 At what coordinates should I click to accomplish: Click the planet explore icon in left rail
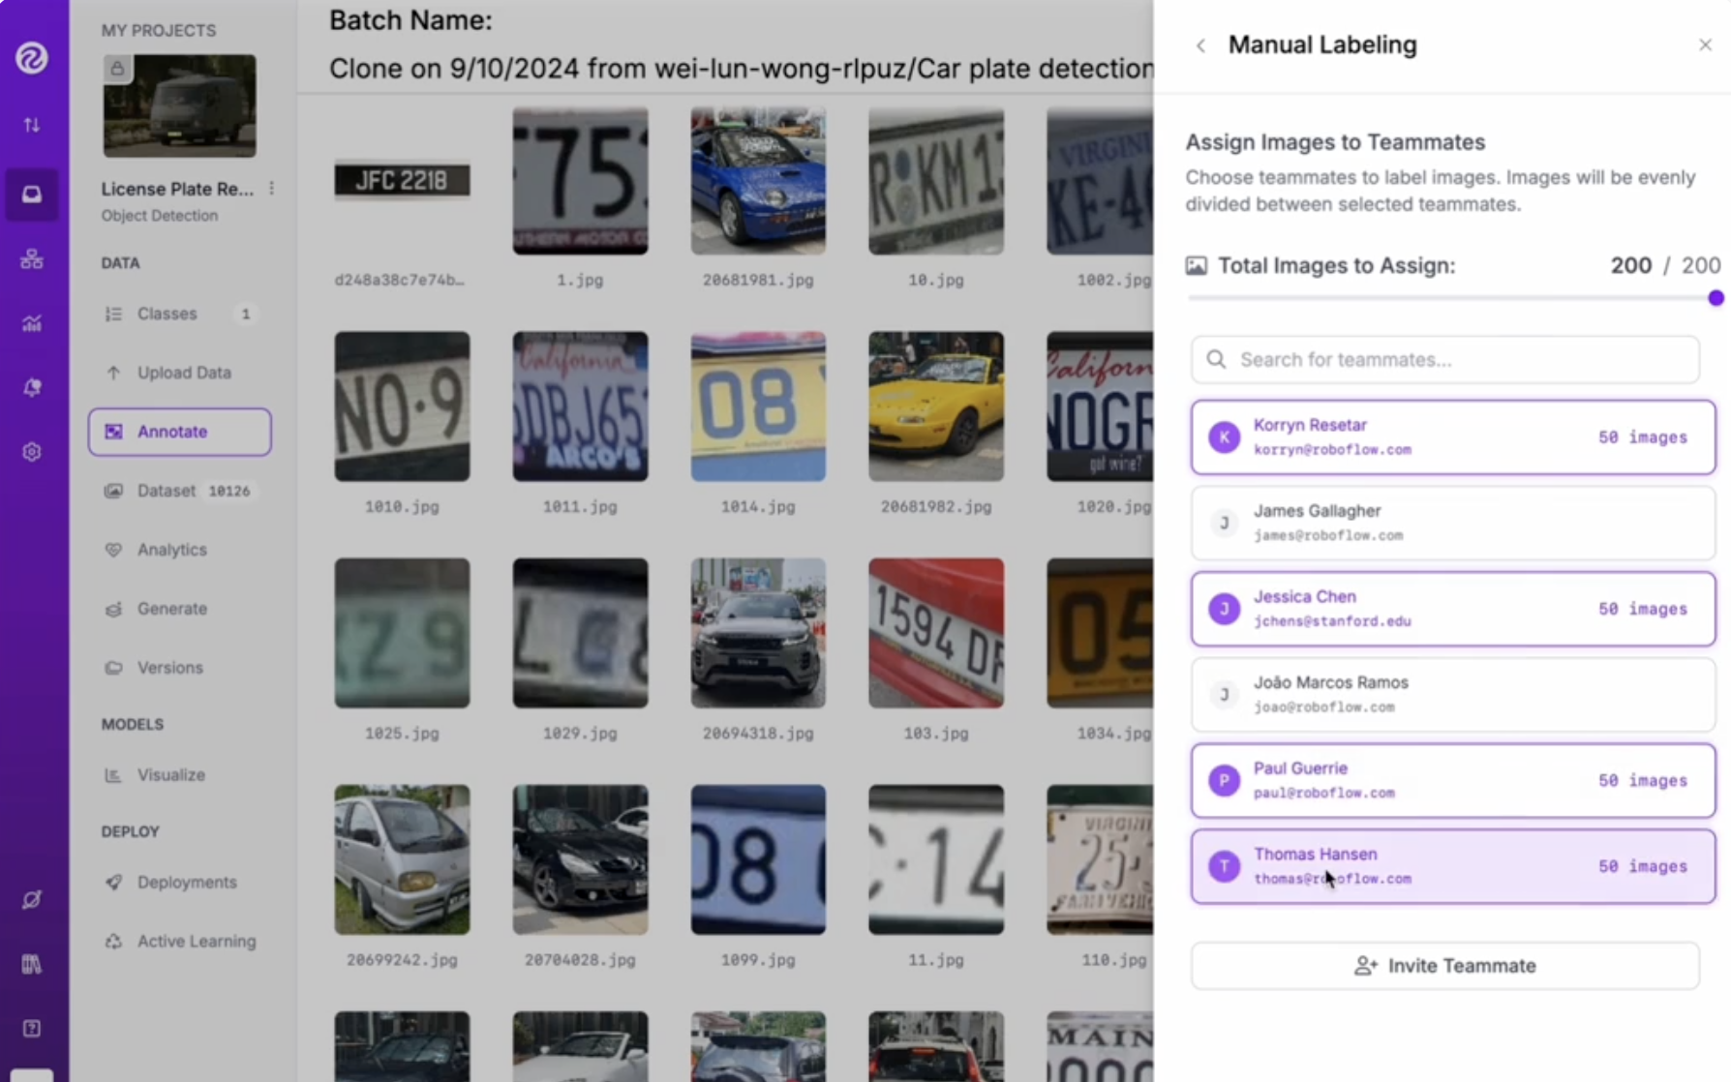point(32,900)
